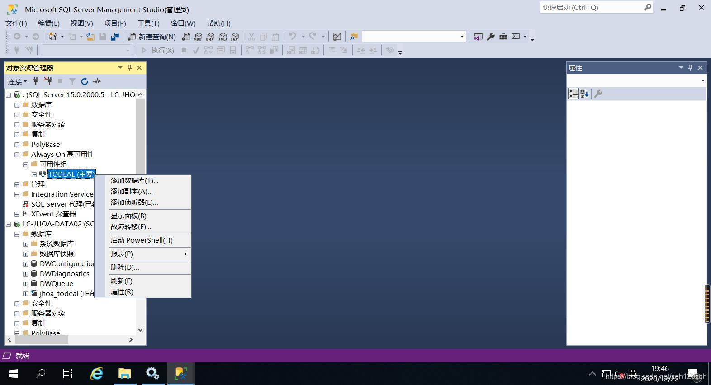The width and height of the screenshot is (711, 385).
Task: Collapse the Always On 高可用性 node
Action: coord(17,155)
